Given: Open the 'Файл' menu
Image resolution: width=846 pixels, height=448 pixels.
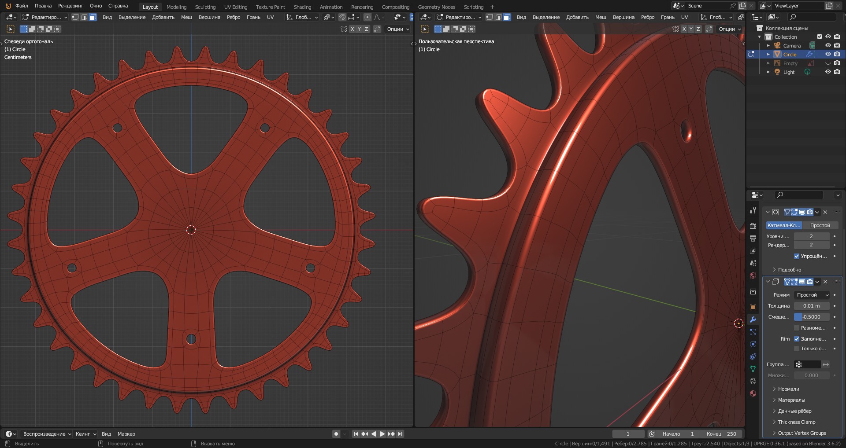Looking at the screenshot, I should (x=22, y=6).
